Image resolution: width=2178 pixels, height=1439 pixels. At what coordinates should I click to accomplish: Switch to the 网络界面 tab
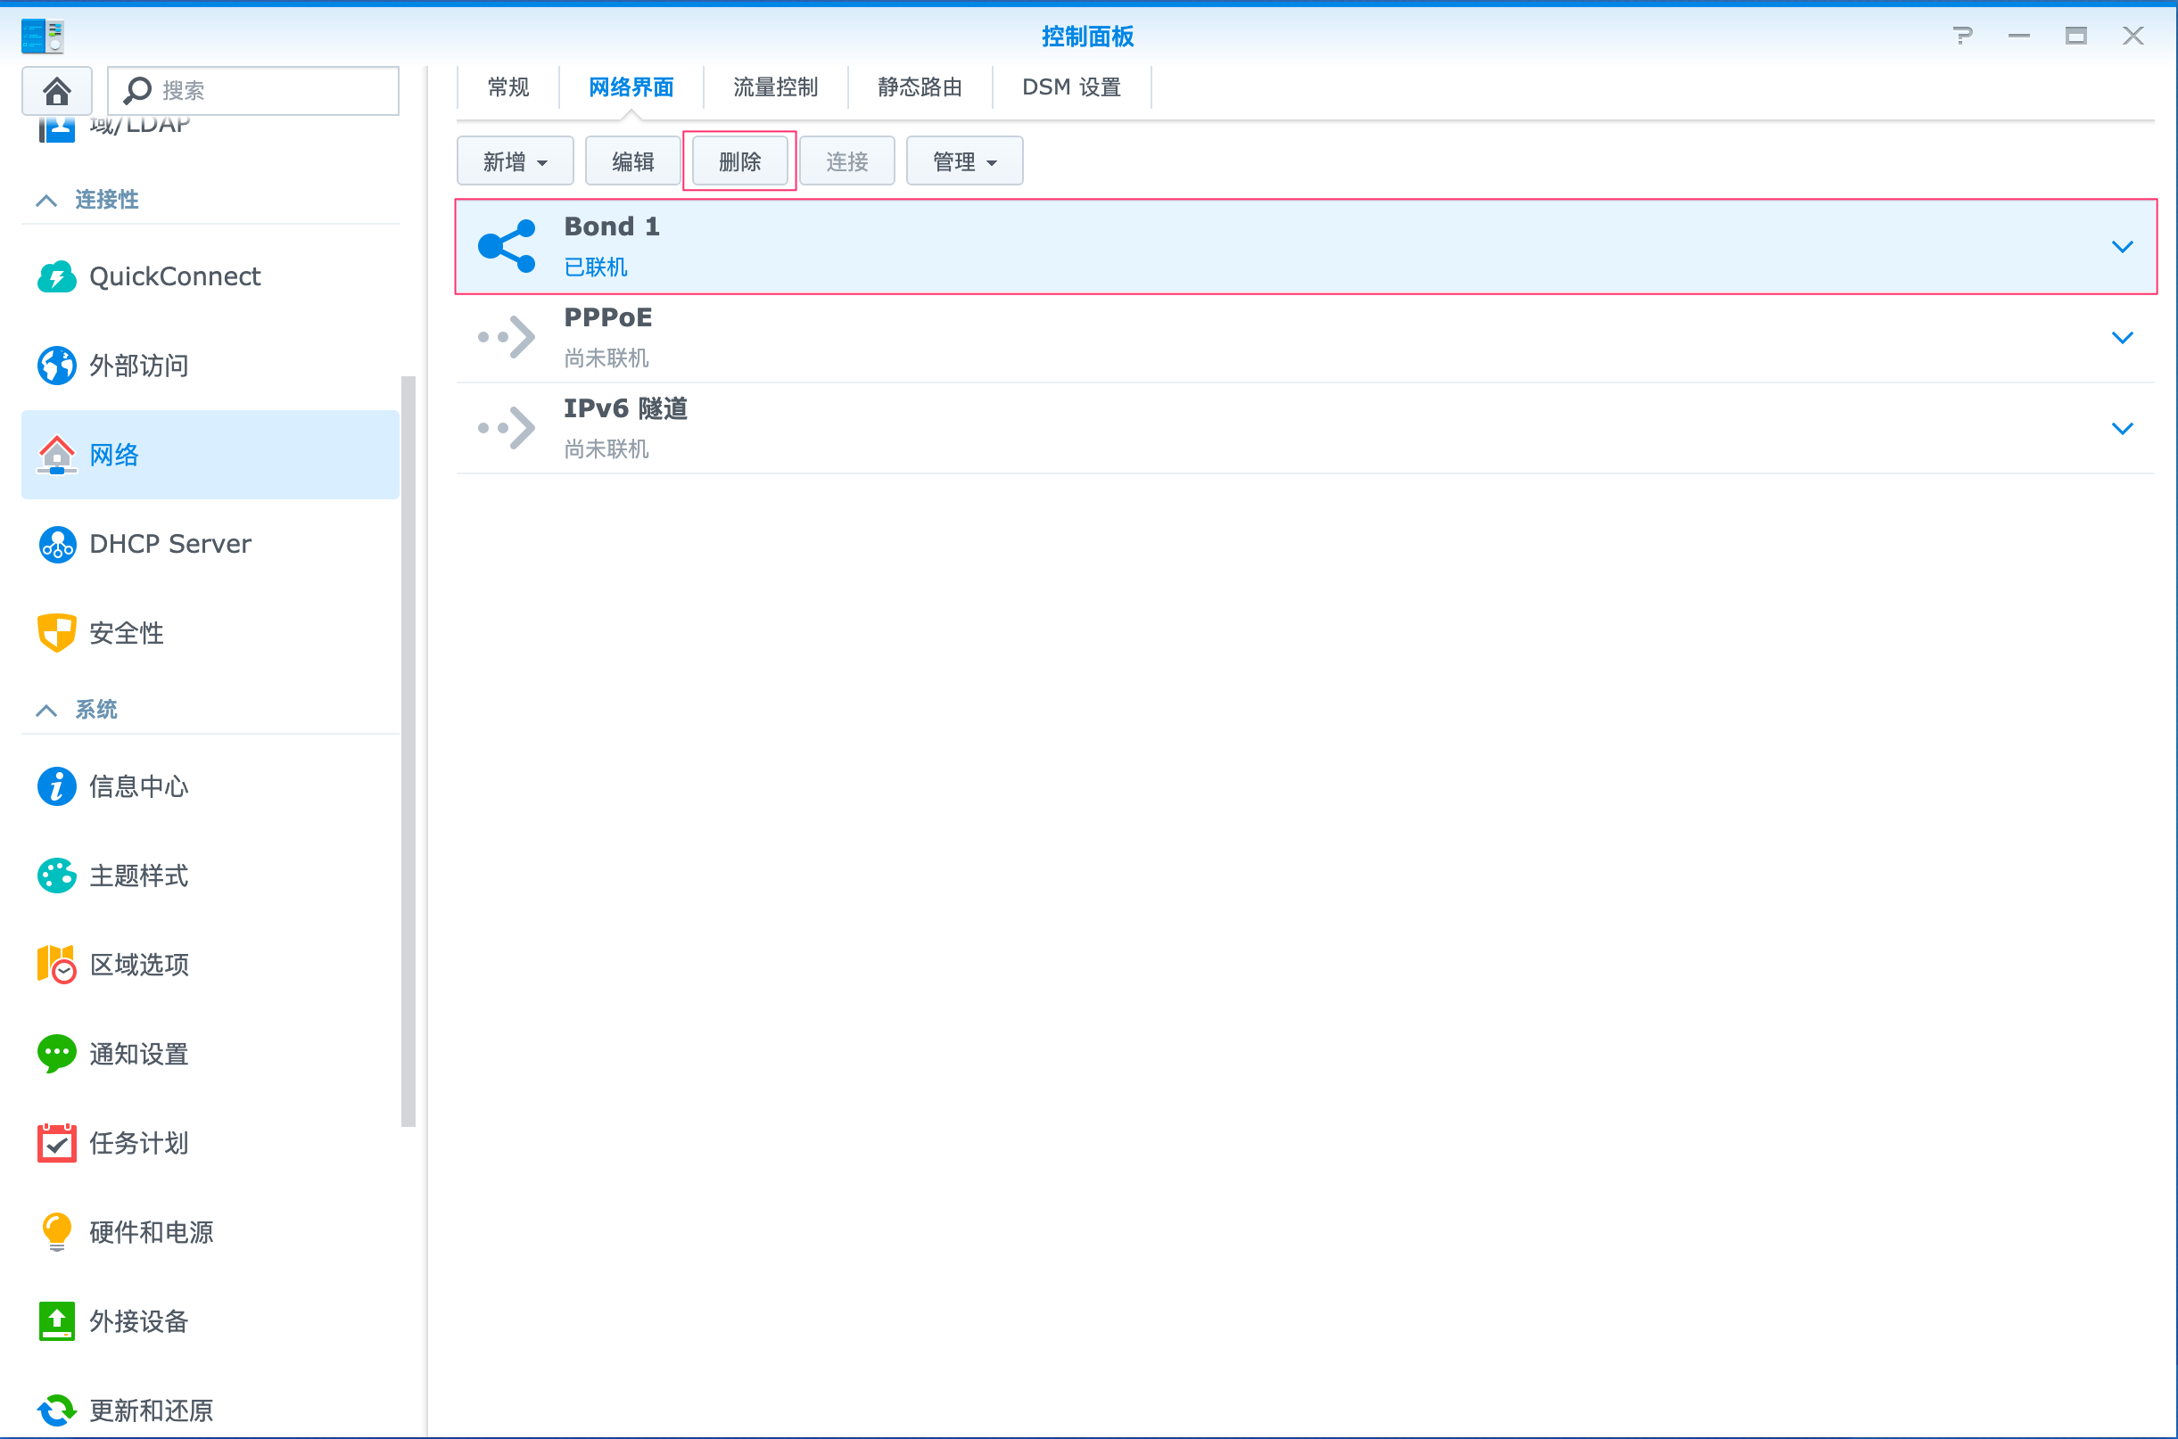tap(631, 87)
